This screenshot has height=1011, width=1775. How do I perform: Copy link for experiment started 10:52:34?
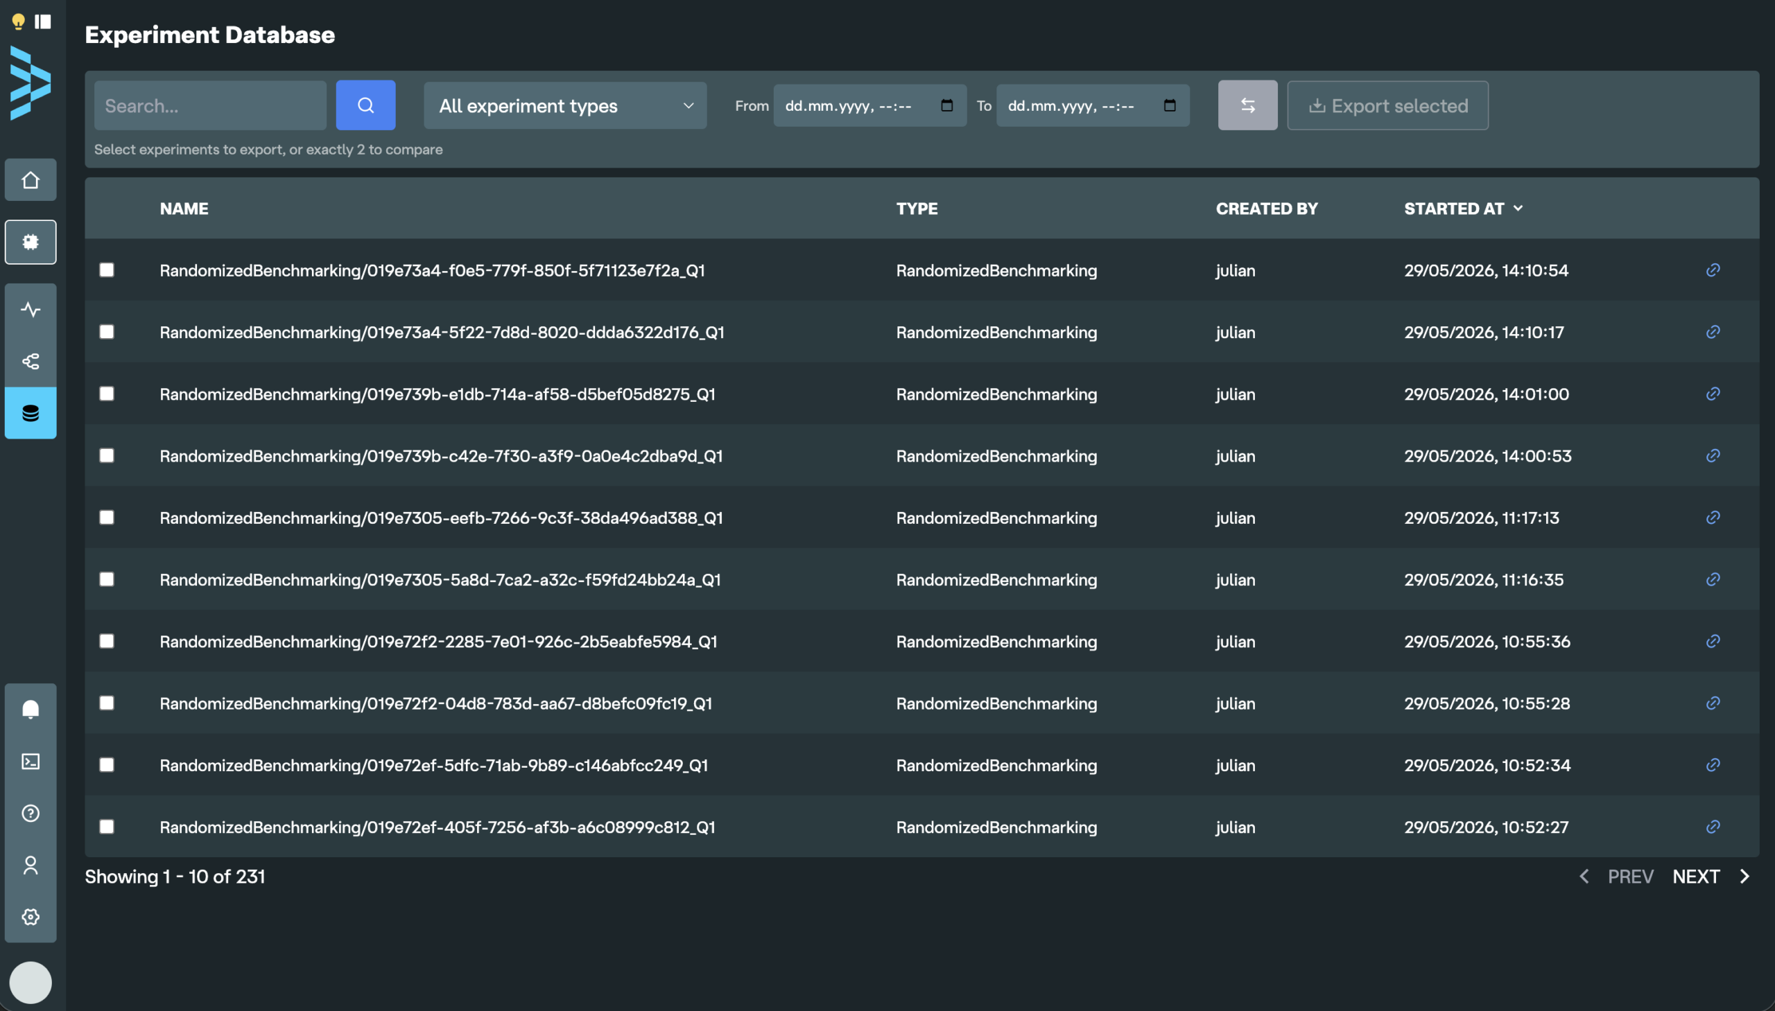(x=1713, y=765)
